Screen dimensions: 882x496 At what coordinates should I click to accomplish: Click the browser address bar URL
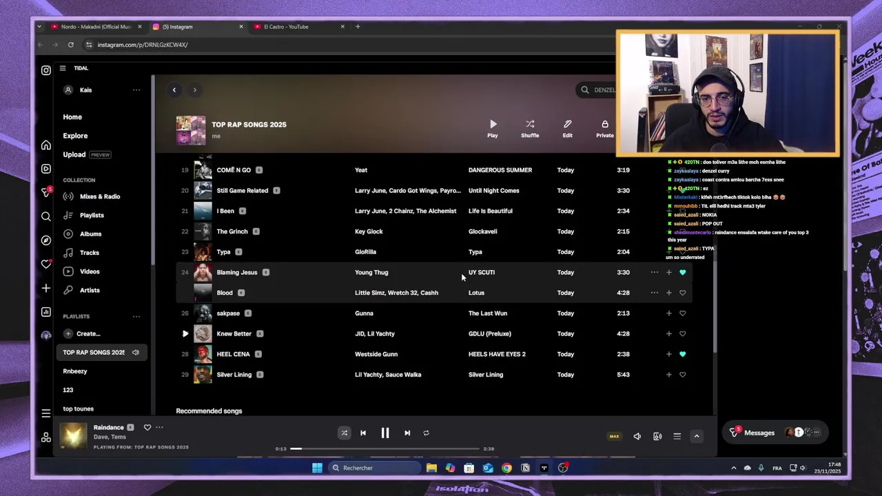pos(143,45)
